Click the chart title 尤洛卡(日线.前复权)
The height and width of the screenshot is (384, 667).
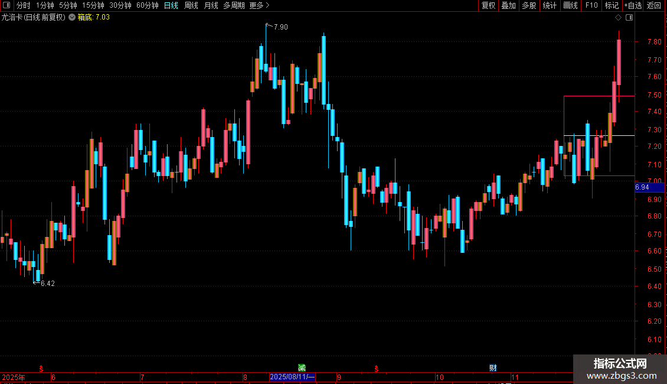point(33,17)
